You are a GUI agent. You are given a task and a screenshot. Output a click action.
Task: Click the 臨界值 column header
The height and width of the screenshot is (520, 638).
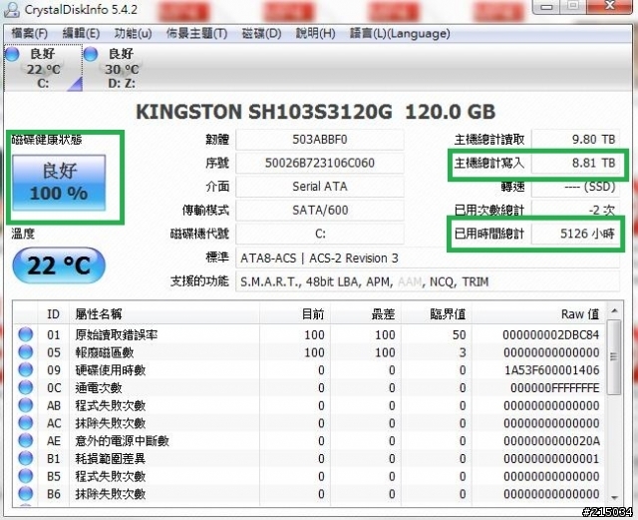pyautogui.click(x=437, y=314)
